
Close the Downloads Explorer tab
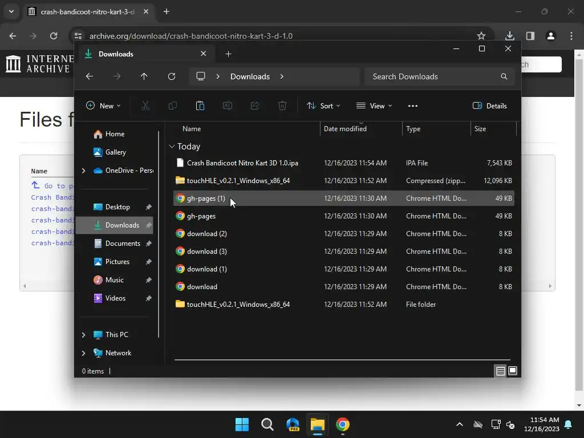[204, 54]
